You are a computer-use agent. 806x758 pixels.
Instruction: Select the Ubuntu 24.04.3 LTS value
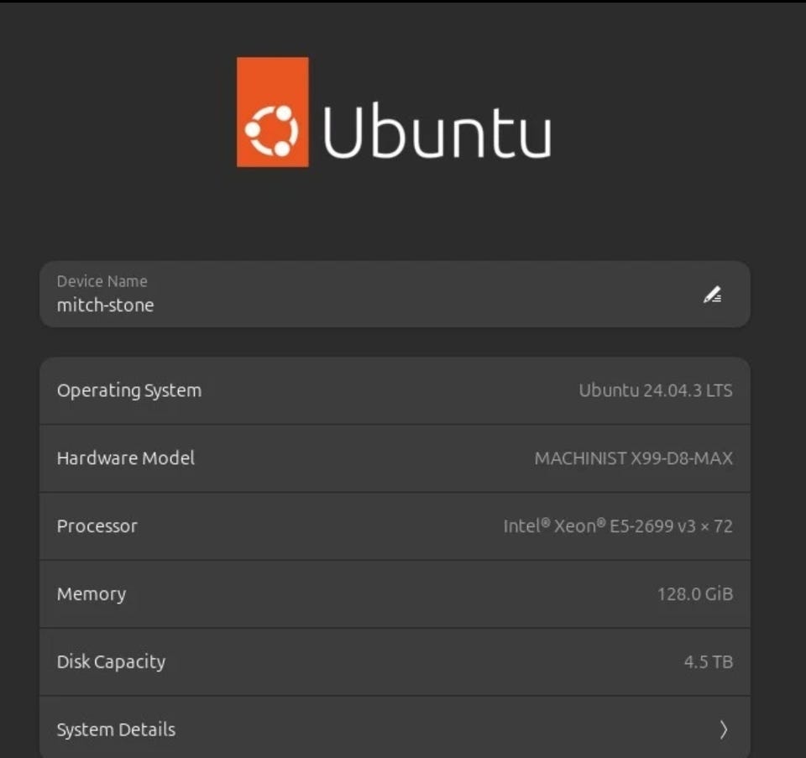pyautogui.click(x=656, y=390)
